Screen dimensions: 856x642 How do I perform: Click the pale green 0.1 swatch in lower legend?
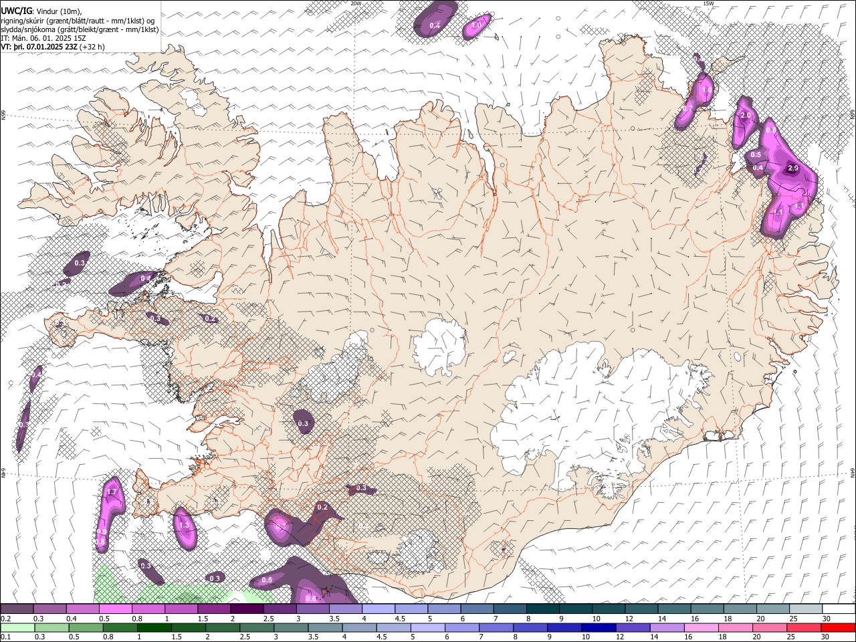click(17, 628)
